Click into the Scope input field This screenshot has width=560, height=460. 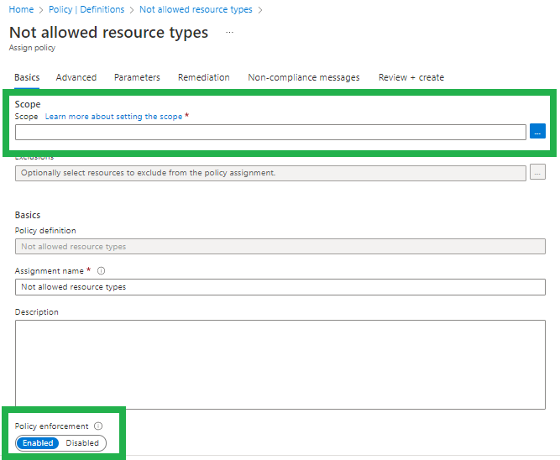[270, 132]
